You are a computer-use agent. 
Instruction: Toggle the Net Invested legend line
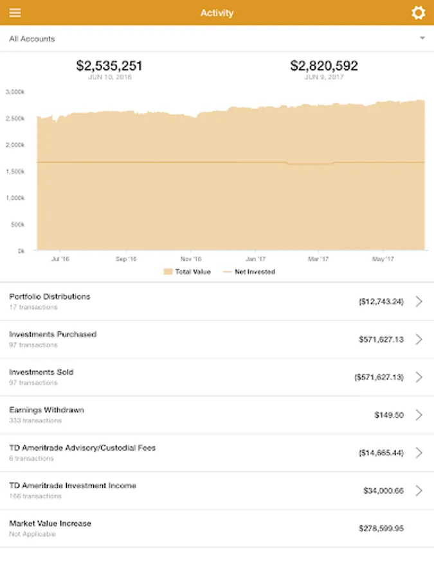228,272
